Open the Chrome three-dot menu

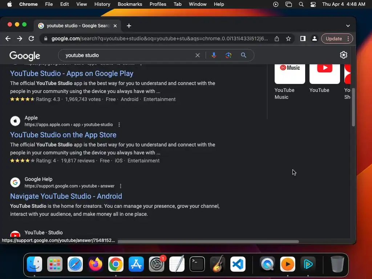click(348, 39)
